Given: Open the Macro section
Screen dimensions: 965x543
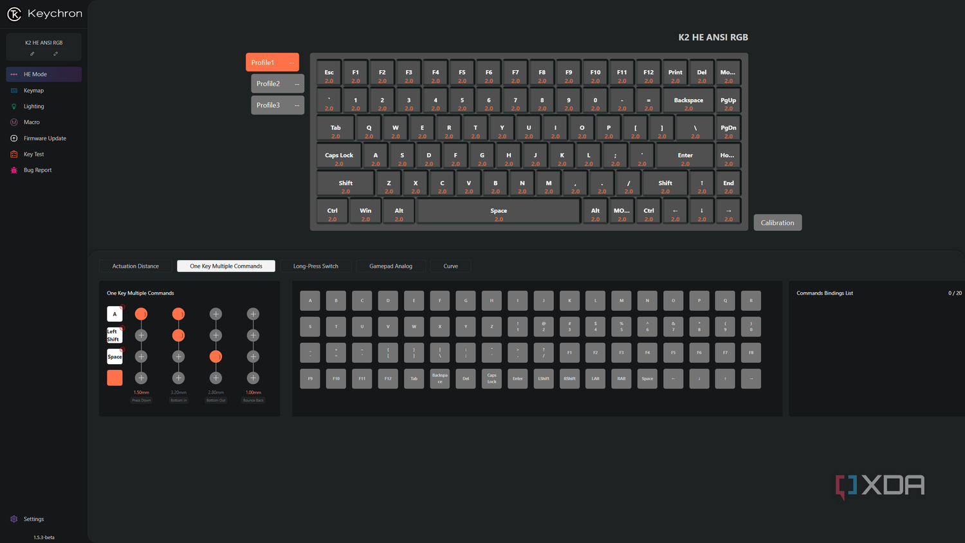Looking at the screenshot, I should 44,122.
